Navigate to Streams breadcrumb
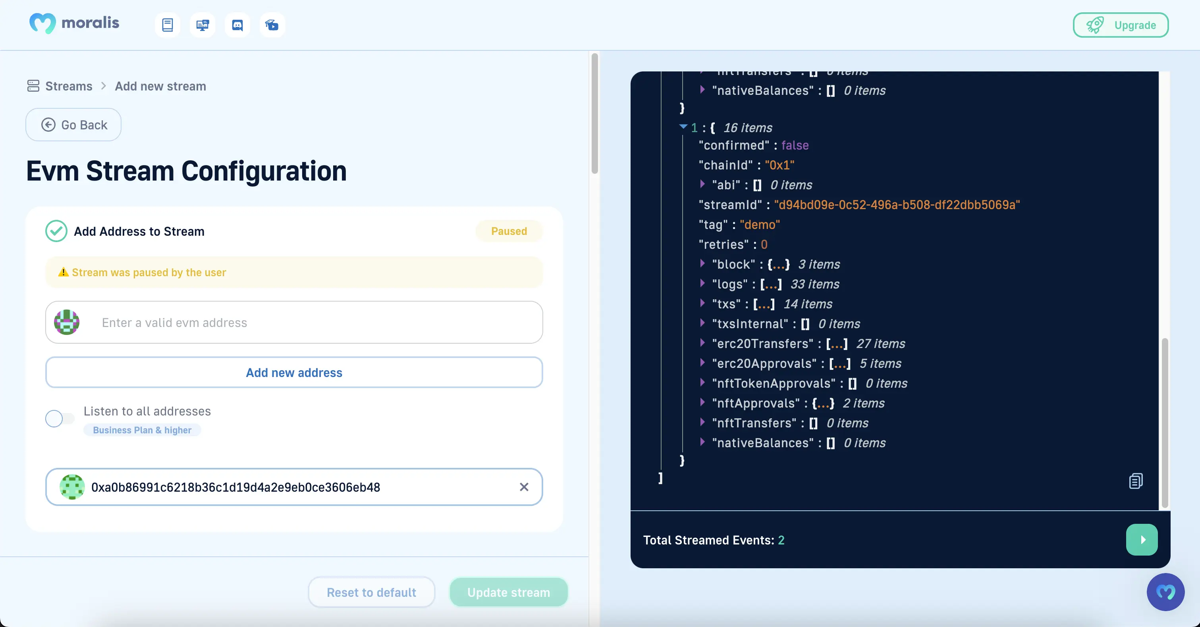 point(68,86)
